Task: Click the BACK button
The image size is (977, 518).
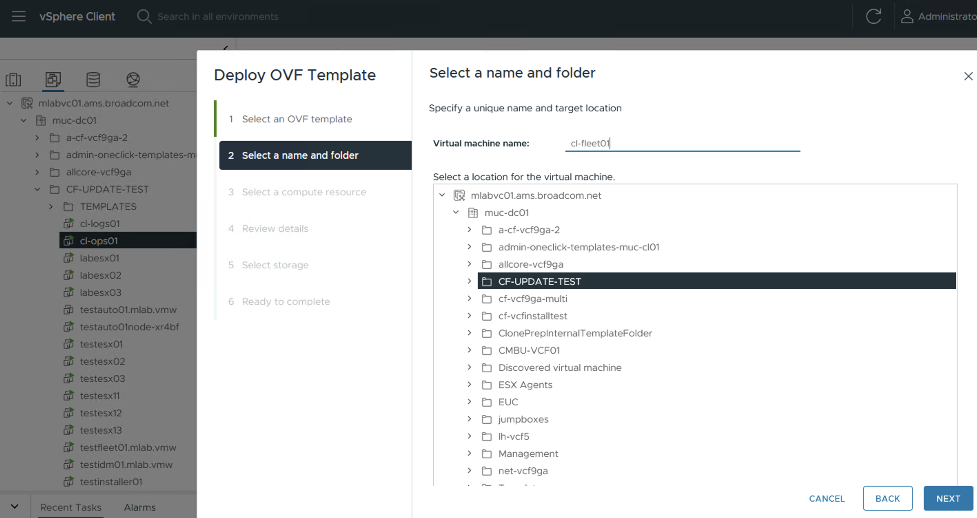Action: [887, 498]
